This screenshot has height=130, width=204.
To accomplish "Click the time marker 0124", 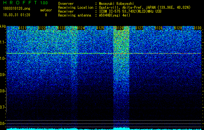I will [x=81, y=28].
